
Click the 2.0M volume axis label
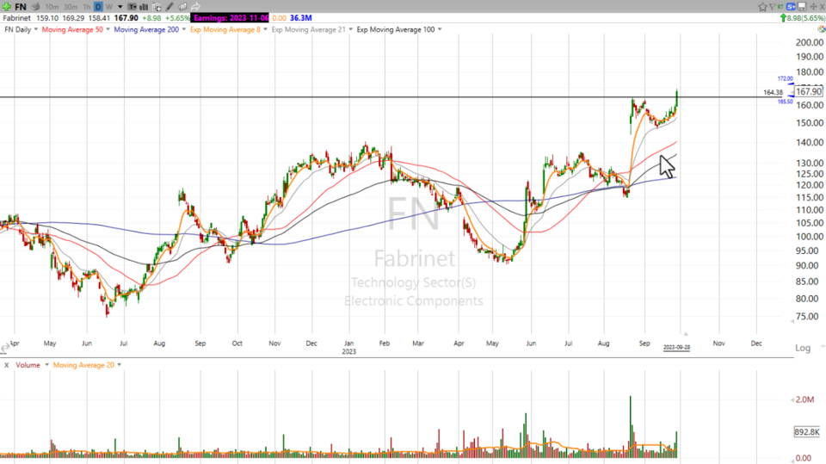(805, 399)
